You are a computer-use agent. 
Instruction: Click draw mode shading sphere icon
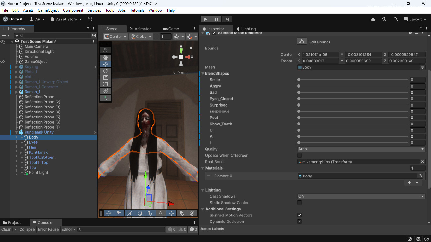tap(140, 213)
